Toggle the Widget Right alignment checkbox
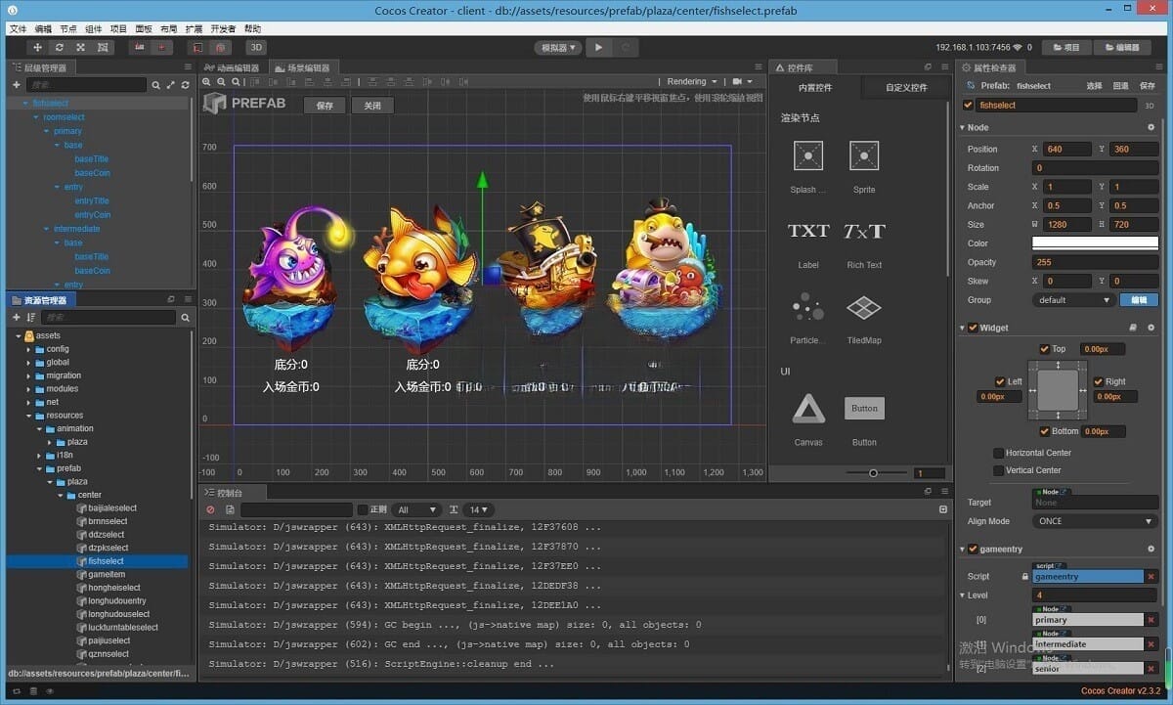 [x=1099, y=381]
